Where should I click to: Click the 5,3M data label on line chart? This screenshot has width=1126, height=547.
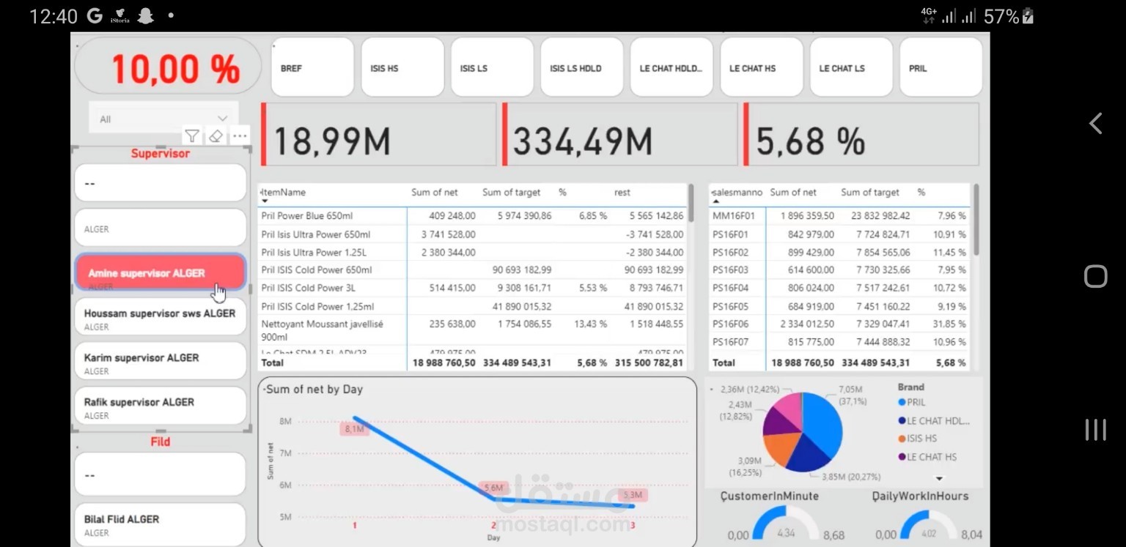(x=631, y=495)
